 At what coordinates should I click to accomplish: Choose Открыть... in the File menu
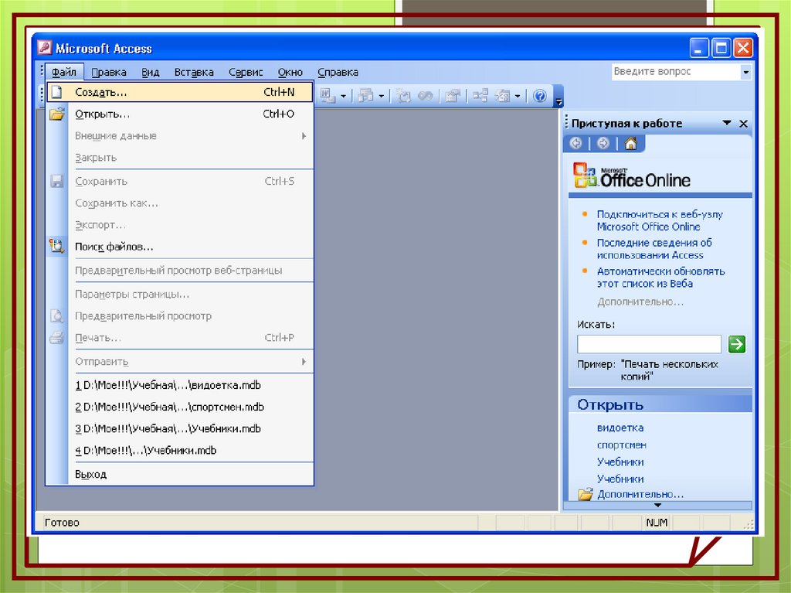coord(179,114)
